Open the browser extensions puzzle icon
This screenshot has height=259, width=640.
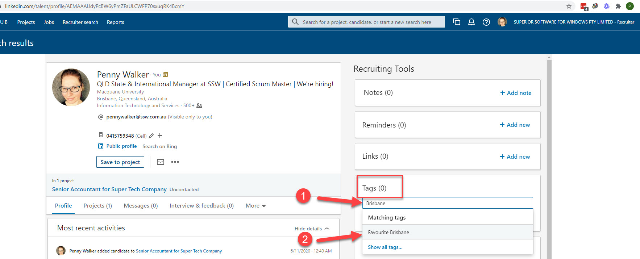(x=618, y=6)
